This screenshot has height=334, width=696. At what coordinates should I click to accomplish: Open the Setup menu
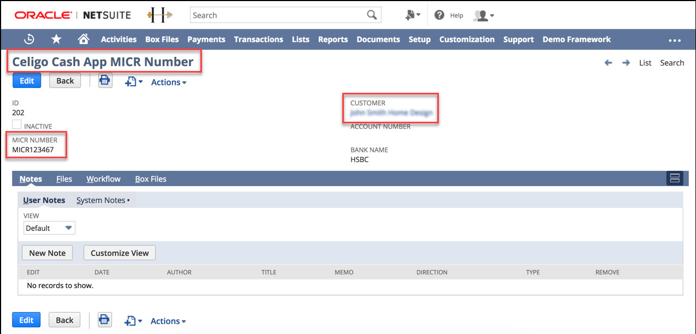click(x=420, y=39)
